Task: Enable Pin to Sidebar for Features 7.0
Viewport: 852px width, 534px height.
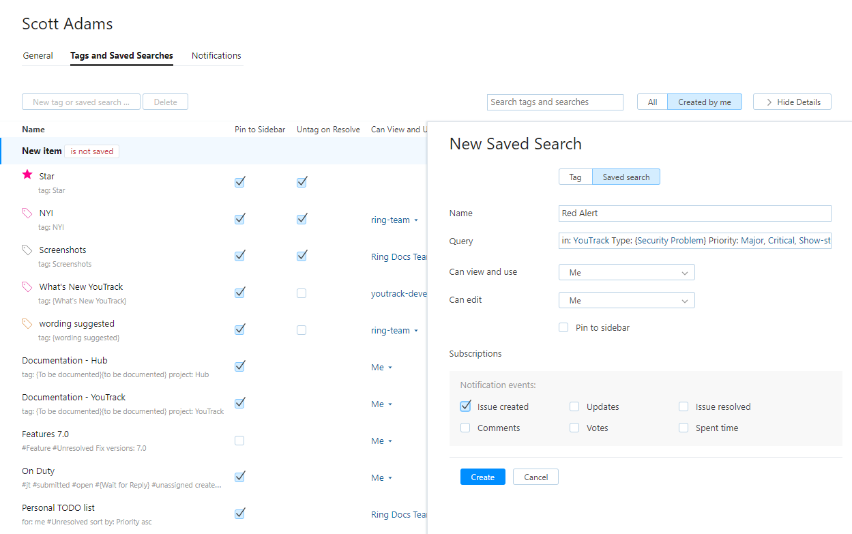Action: tap(239, 441)
